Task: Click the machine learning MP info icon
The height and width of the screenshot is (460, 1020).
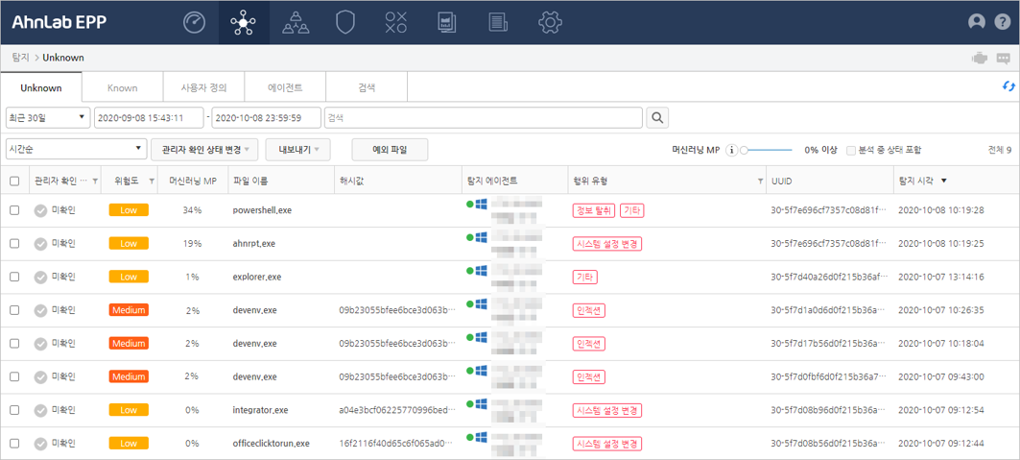Action: pyautogui.click(x=731, y=150)
